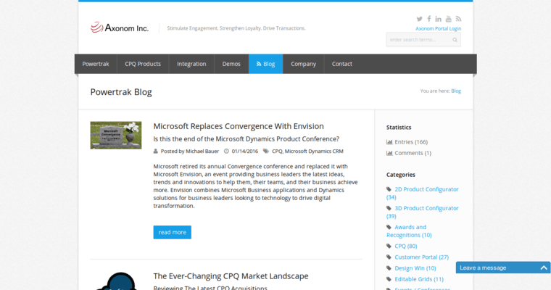The width and height of the screenshot is (551, 290).
Task: Open the CPQ Products menu item
Action: (143, 64)
